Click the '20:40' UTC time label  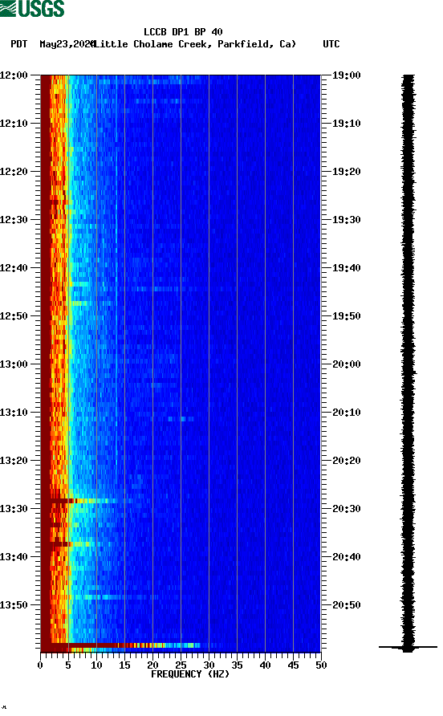347,557
